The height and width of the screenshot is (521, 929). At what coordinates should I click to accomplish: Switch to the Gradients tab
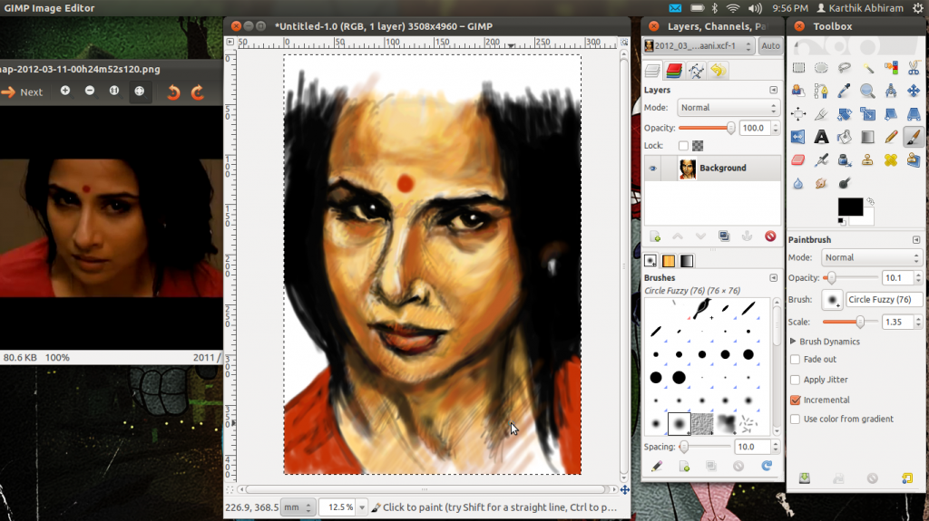(687, 261)
